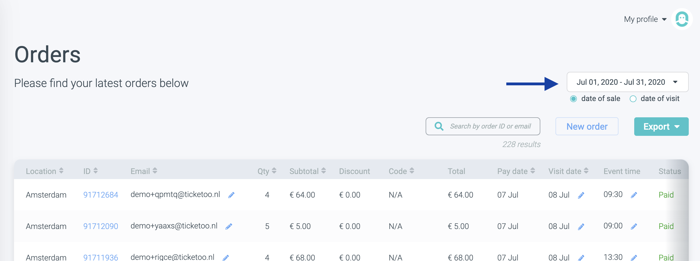Image resolution: width=700 pixels, height=261 pixels.
Task: Open the My profile menu
Action: coord(645,19)
